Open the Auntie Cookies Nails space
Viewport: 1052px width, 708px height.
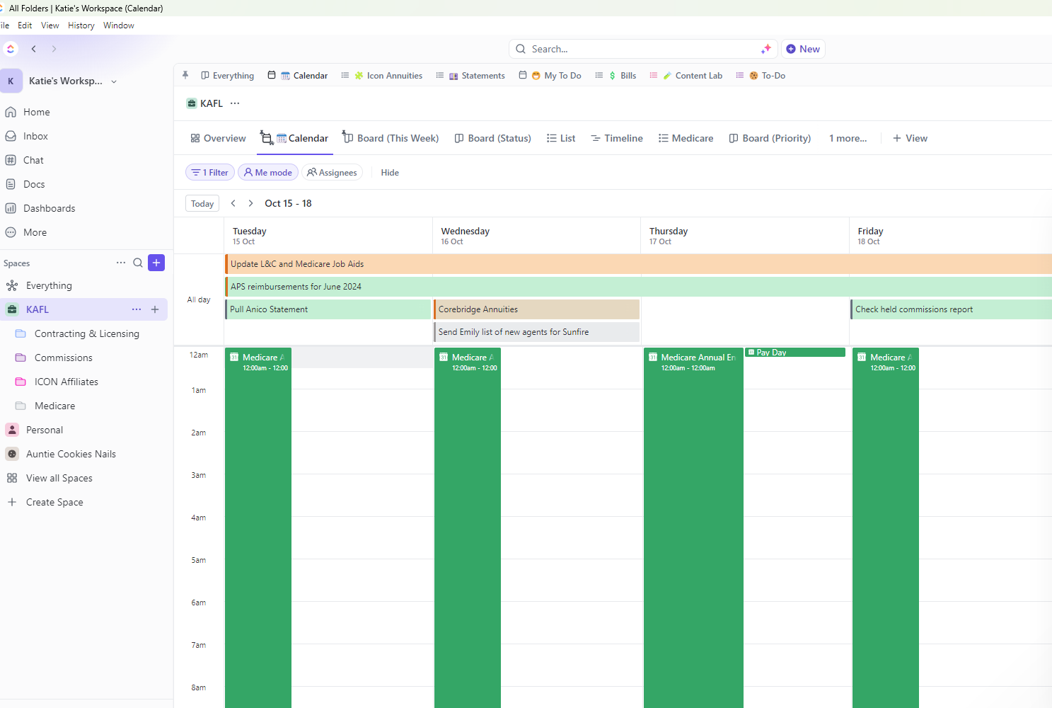71,454
